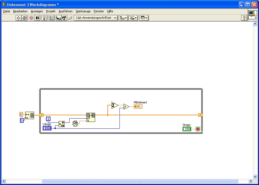Click the Run arrow button
Screen dimensions: 259x185
(x=19, y=18)
